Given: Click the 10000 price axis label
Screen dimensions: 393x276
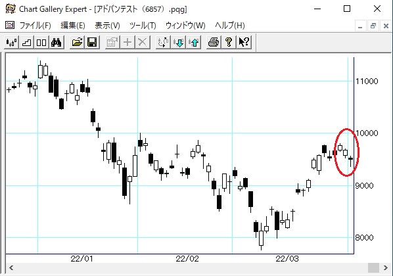Looking at the screenshot, I should [x=367, y=133].
